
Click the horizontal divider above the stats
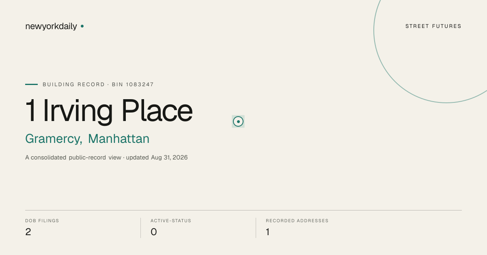coord(243,210)
